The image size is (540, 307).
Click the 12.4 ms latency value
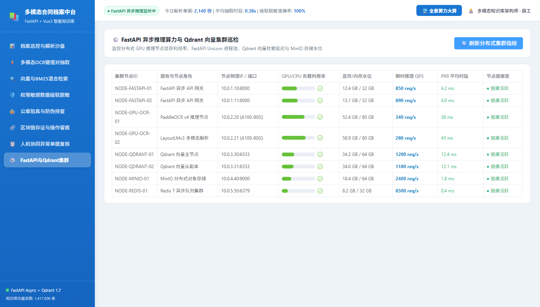point(449,154)
